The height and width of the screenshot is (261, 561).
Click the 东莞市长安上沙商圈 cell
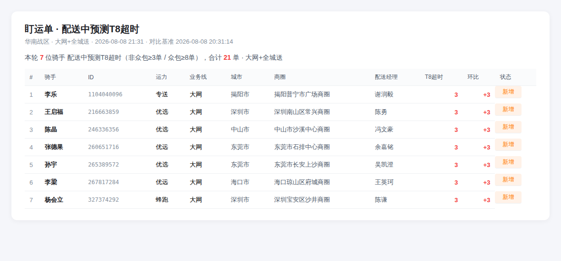pos(302,165)
